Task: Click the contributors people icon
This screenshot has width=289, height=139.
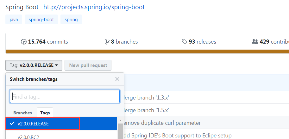Action: [x=255, y=42]
